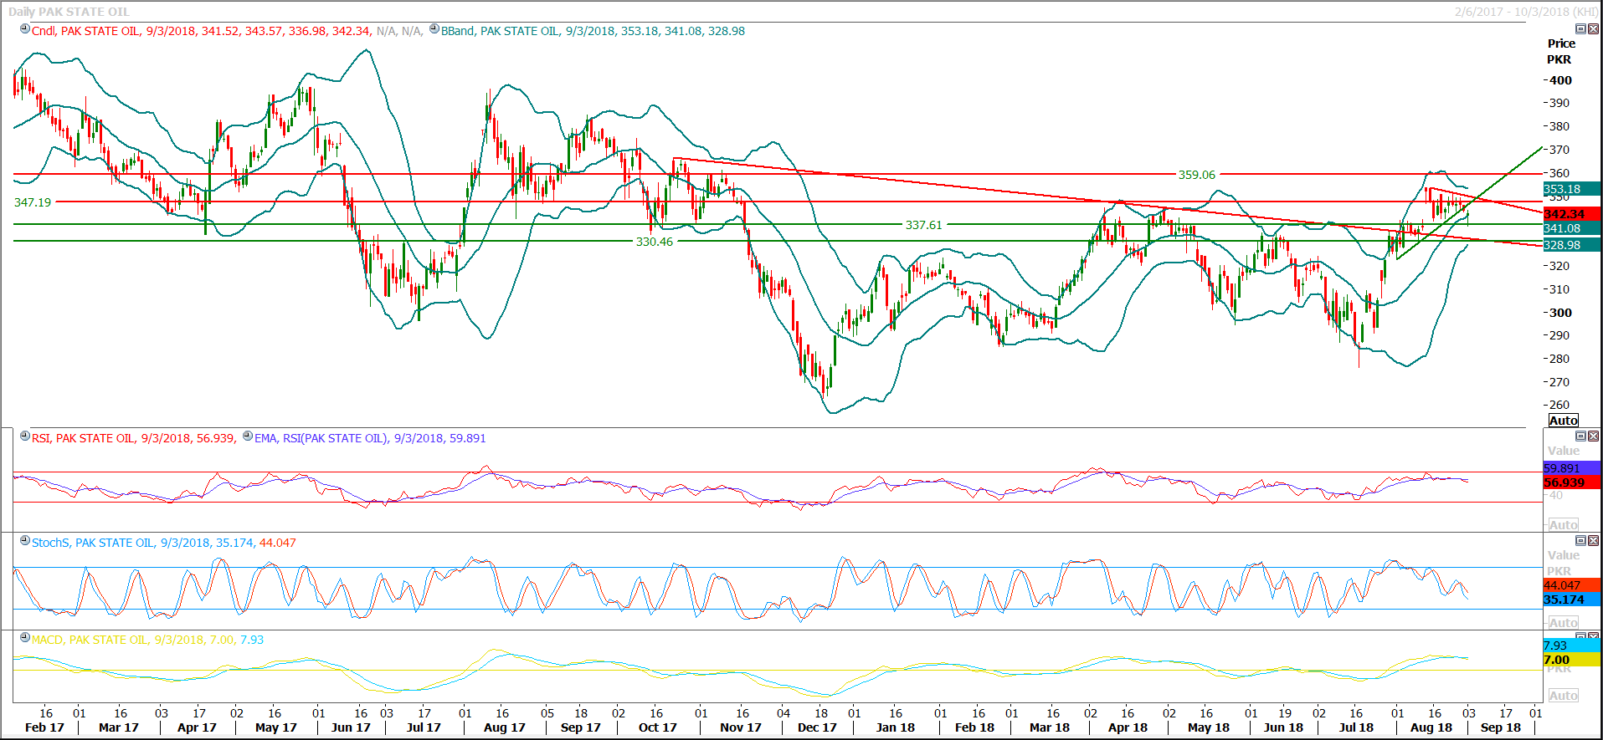Click the 7.93 MACD signal value tag
The height and width of the screenshot is (740, 1603).
point(1572,646)
